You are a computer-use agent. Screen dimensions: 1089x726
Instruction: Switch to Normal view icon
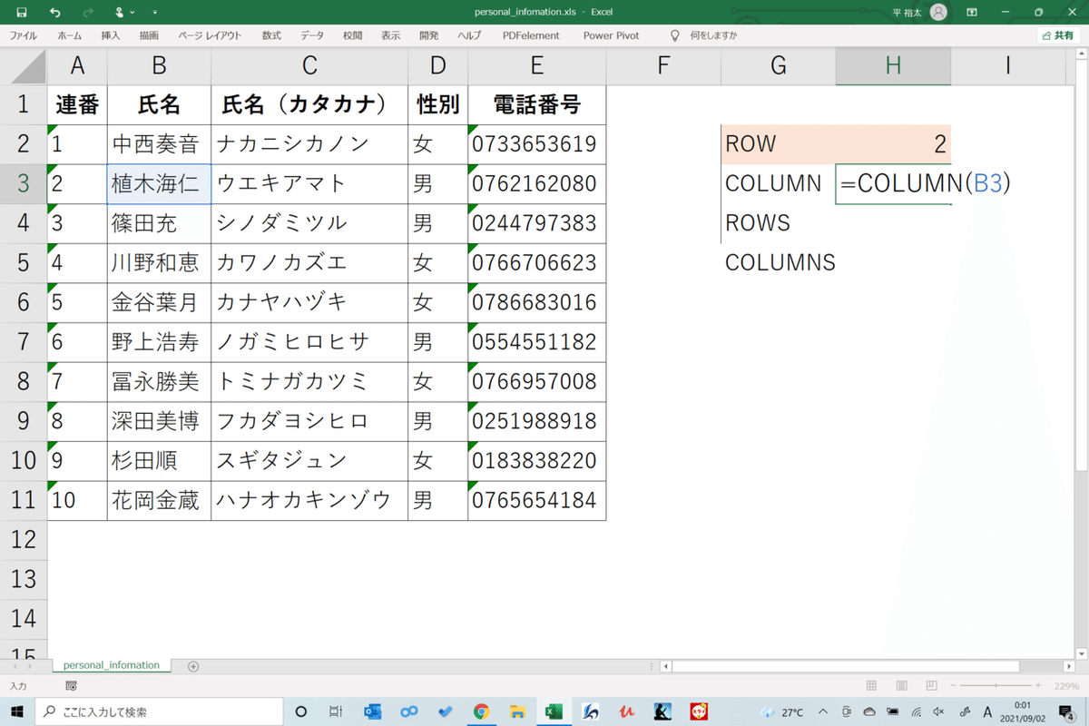[x=871, y=686]
